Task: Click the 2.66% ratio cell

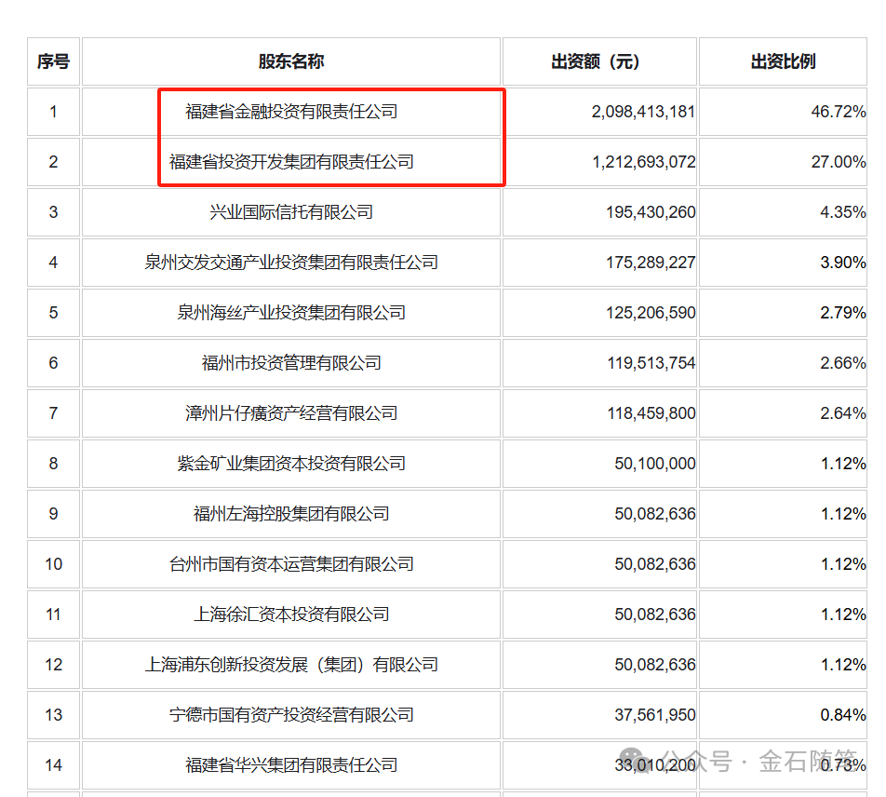Action: point(783,363)
